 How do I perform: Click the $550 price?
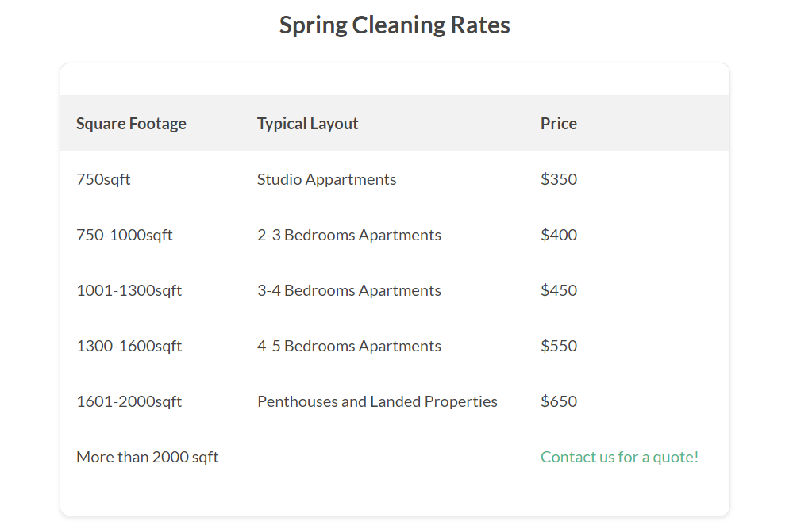pos(559,346)
